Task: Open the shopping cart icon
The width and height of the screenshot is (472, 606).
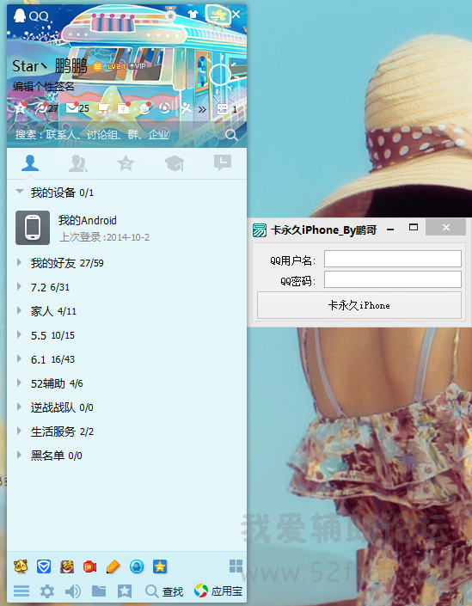Action: click(x=103, y=108)
